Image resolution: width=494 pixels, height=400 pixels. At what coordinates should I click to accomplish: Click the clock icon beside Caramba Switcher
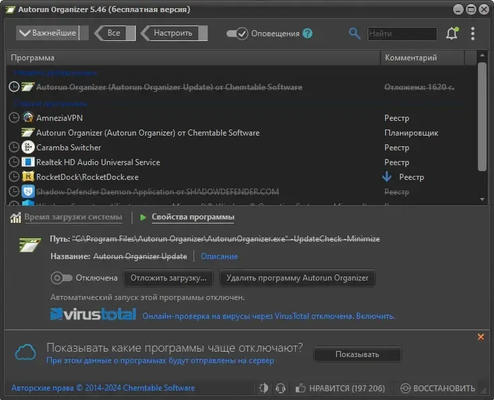(14, 147)
